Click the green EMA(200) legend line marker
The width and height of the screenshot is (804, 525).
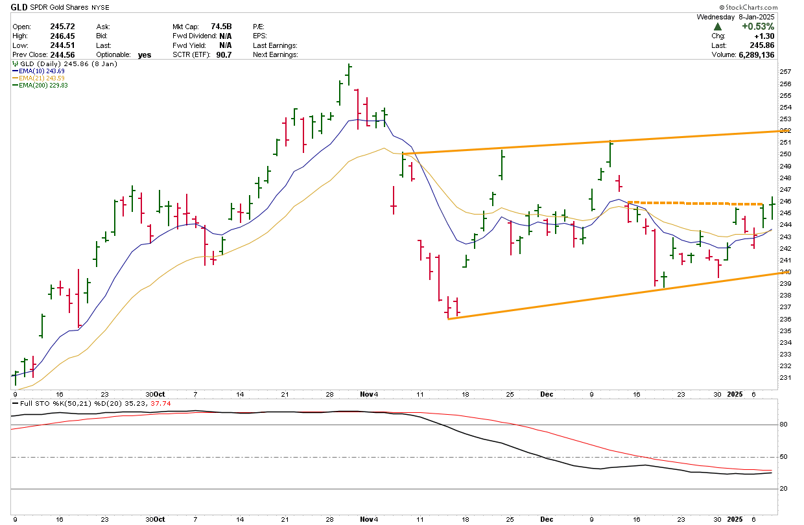click(15, 85)
